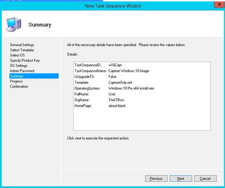Click Capture Windows 10 Image value
Image resolution: width=225 pixels, height=188 pixels.
(129, 71)
